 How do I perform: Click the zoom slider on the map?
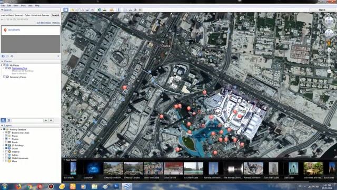329,61
